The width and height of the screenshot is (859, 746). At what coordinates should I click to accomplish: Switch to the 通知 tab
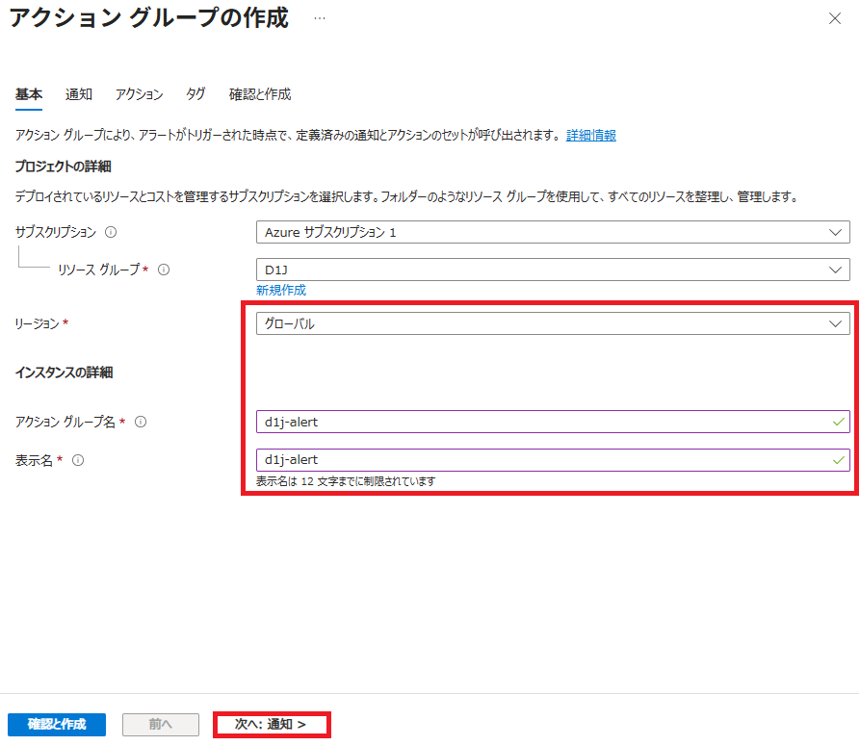tap(79, 94)
